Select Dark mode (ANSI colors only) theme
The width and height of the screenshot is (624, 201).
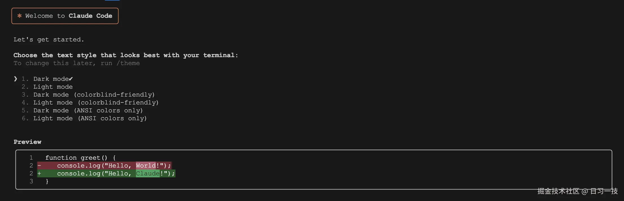tap(88, 110)
